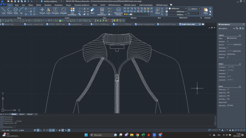Switch to the Model layout tab
246x138 pixels.
14,114
